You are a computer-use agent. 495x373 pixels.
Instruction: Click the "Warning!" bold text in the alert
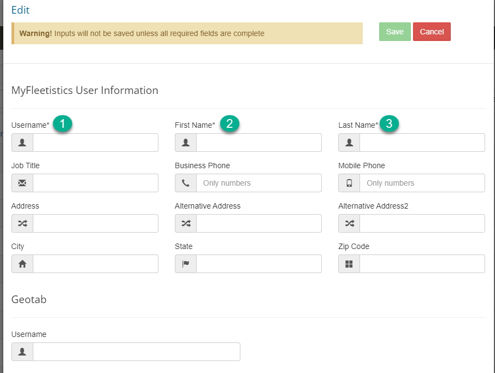pos(36,33)
